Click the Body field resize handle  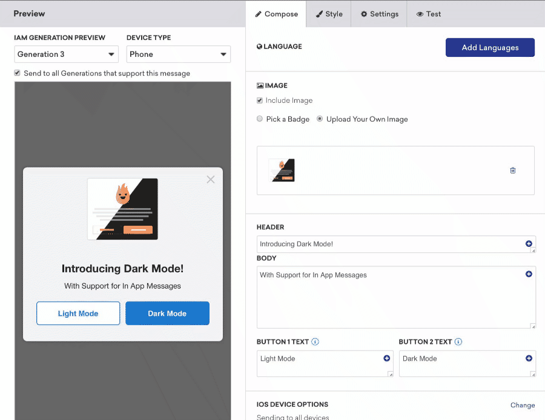pyautogui.click(x=533, y=326)
